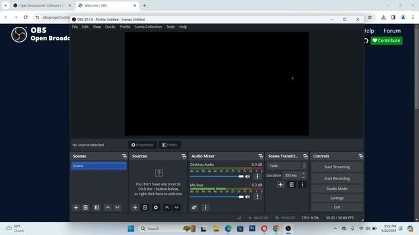
Task: Remove selected scene with trash icon
Action: tap(86, 208)
